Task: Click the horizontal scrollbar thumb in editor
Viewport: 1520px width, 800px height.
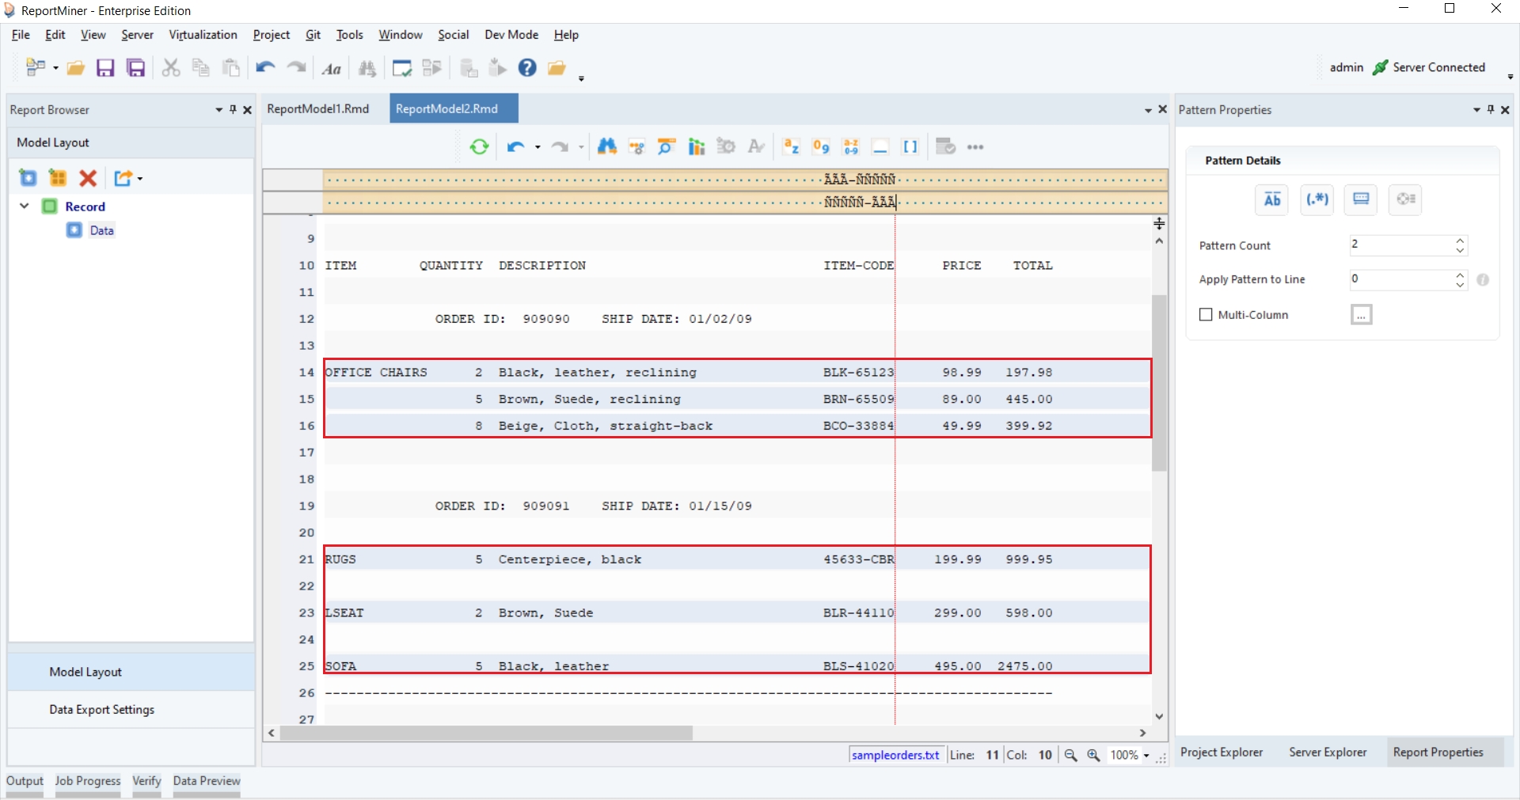Action: (x=486, y=734)
